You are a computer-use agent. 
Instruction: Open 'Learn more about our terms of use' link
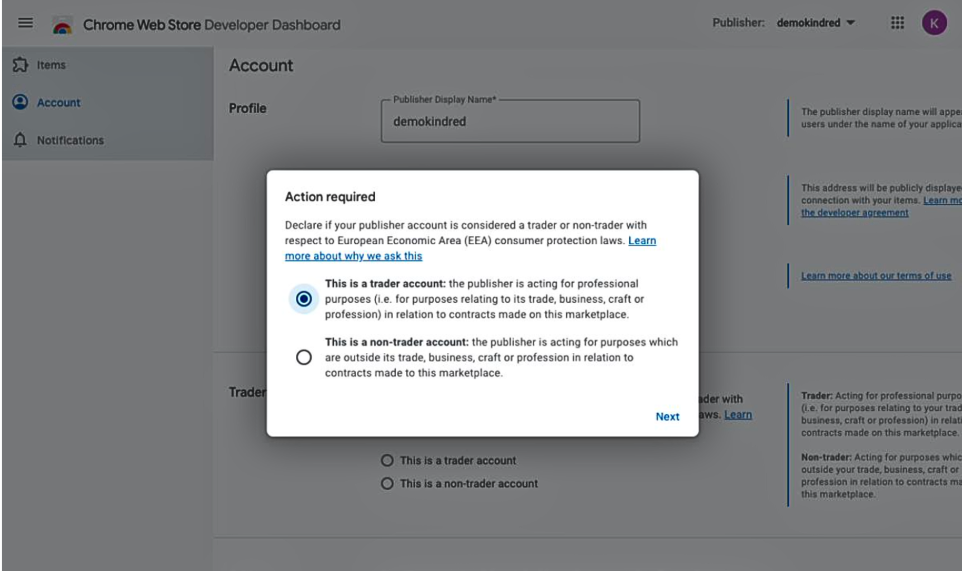876,275
